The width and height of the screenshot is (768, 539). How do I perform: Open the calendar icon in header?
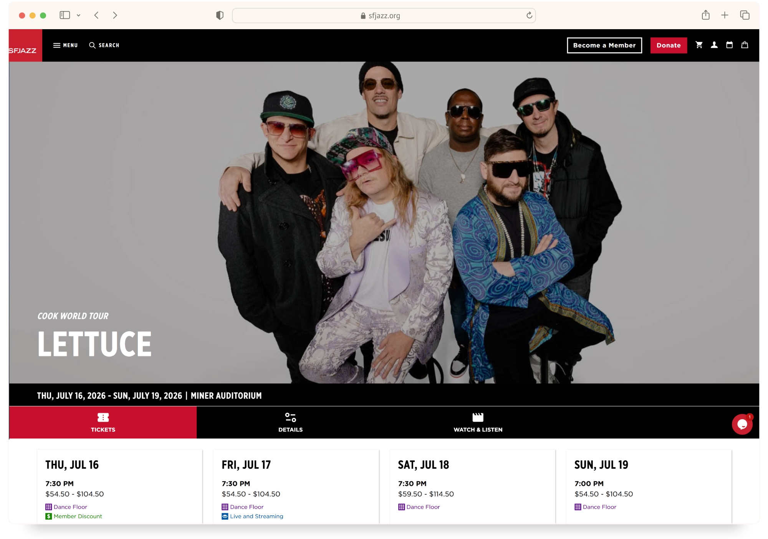point(730,45)
